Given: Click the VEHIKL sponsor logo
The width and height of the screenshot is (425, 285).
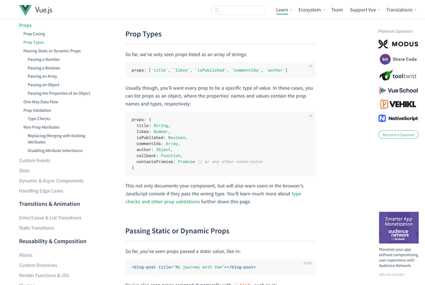Looking at the screenshot, I should pos(398,104).
